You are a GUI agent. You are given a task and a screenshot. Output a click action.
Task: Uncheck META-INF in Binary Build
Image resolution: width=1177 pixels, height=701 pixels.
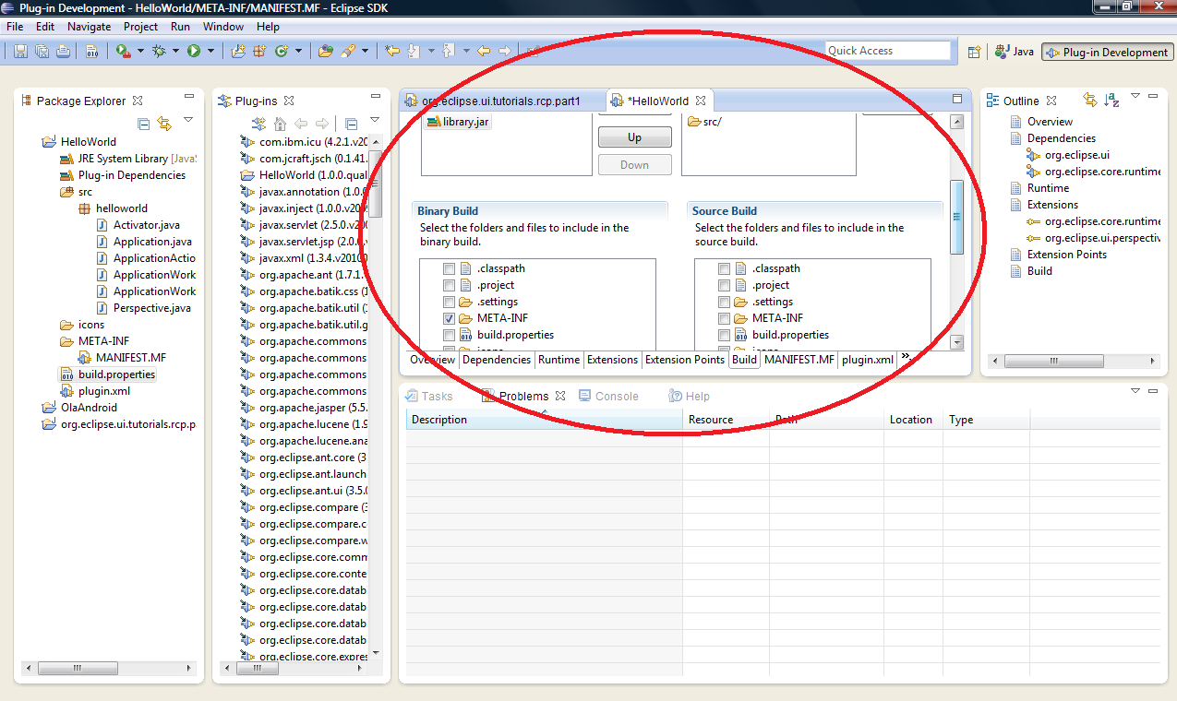(449, 318)
